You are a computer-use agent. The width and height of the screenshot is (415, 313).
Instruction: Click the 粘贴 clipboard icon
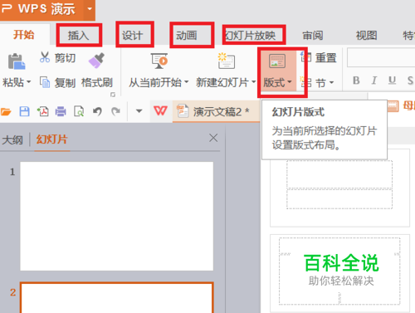pos(17,61)
